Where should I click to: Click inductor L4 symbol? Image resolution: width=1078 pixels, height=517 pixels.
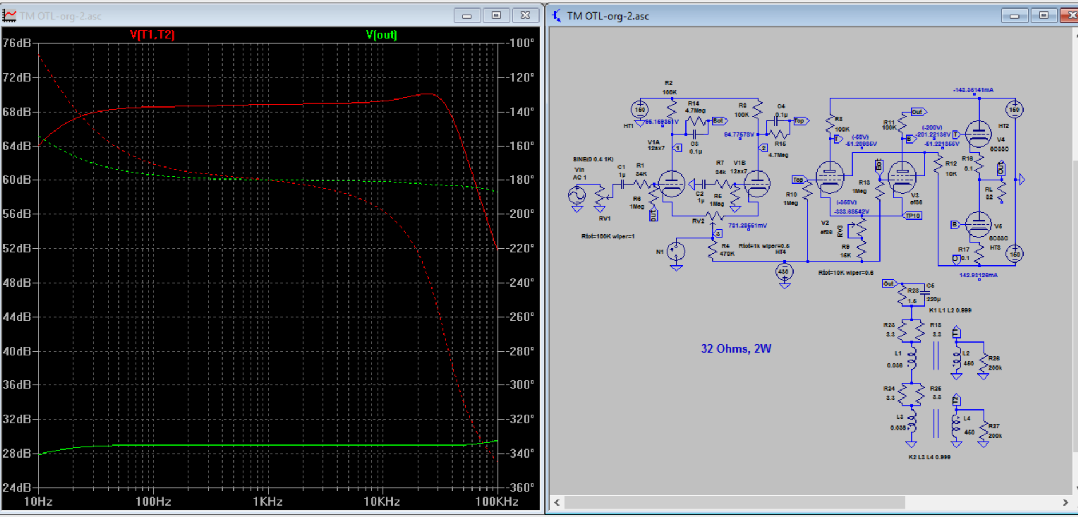tap(956, 425)
